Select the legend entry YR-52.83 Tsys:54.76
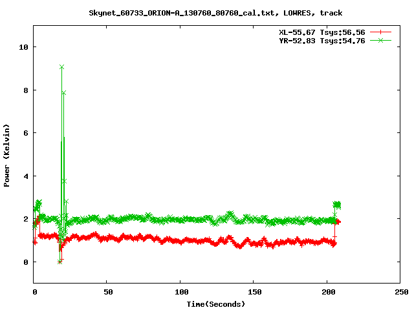 pyautogui.click(x=322, y=41)
